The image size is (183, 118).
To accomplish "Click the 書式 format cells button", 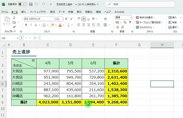I will click(174, 27).
